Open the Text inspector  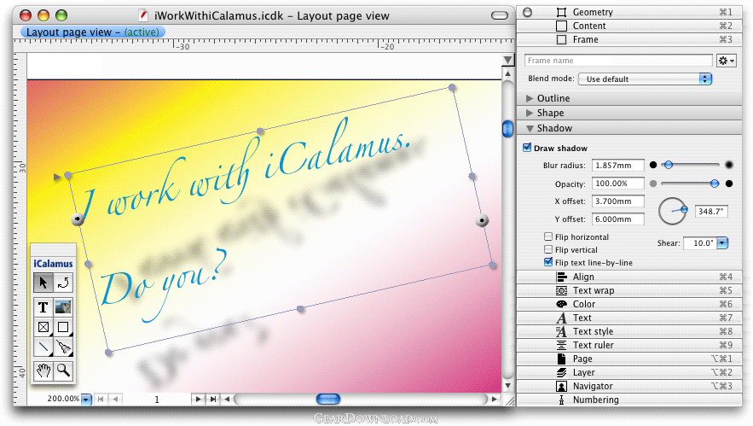coord(629,318)
